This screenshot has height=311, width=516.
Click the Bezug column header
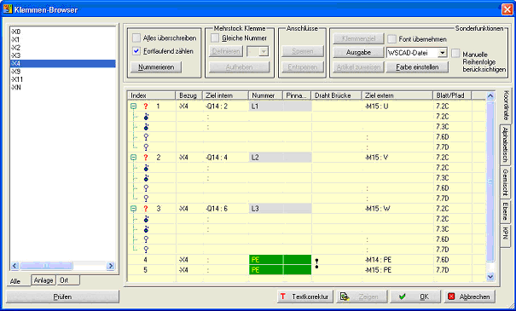(188, 95)
